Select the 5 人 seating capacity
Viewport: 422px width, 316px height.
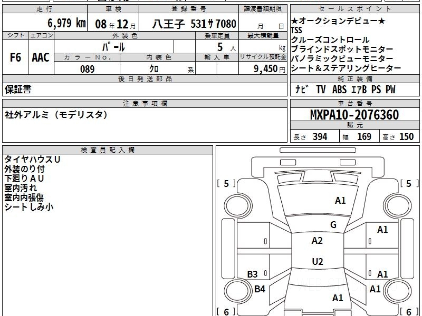coord(226,47)
